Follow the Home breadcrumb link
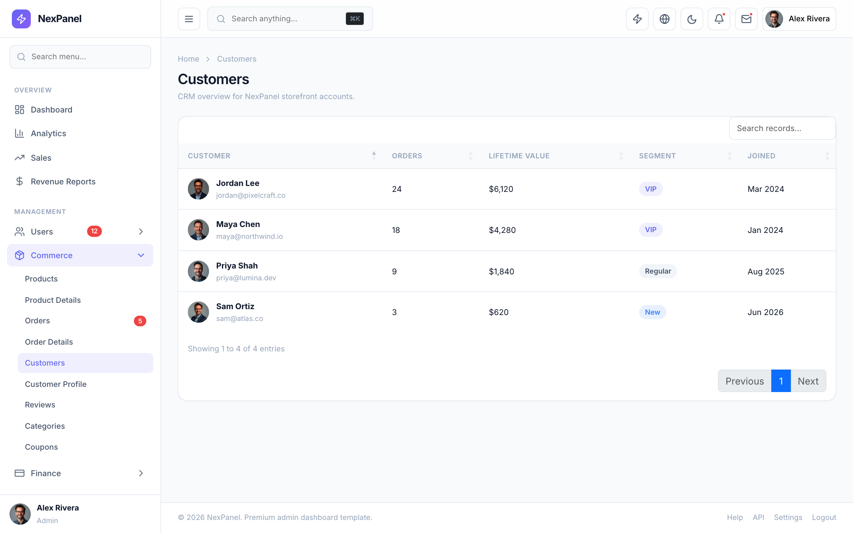This screenshot has height=533, width=853. tap(188, 59)
